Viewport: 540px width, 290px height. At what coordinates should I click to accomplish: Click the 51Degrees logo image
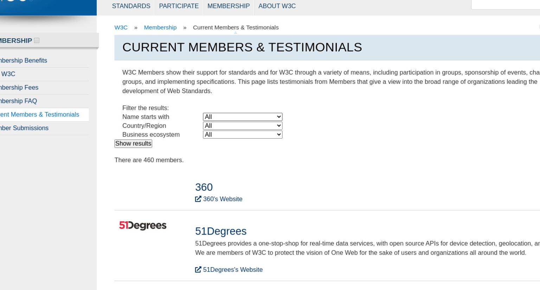click(x=143, y=225)
